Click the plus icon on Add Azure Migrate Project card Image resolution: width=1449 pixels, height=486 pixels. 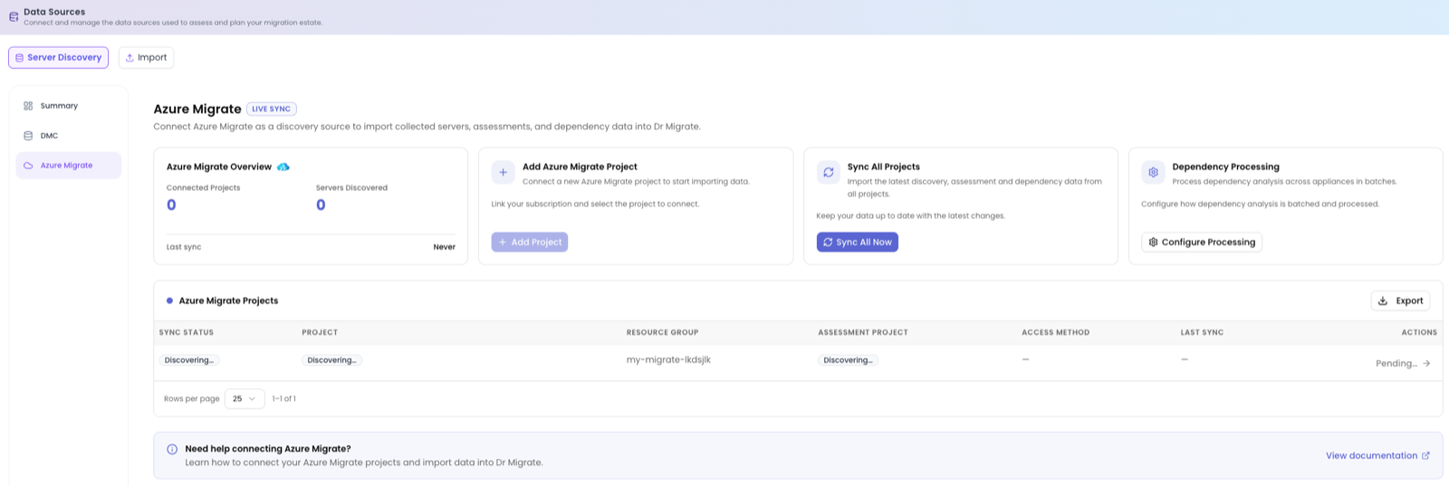503,172
